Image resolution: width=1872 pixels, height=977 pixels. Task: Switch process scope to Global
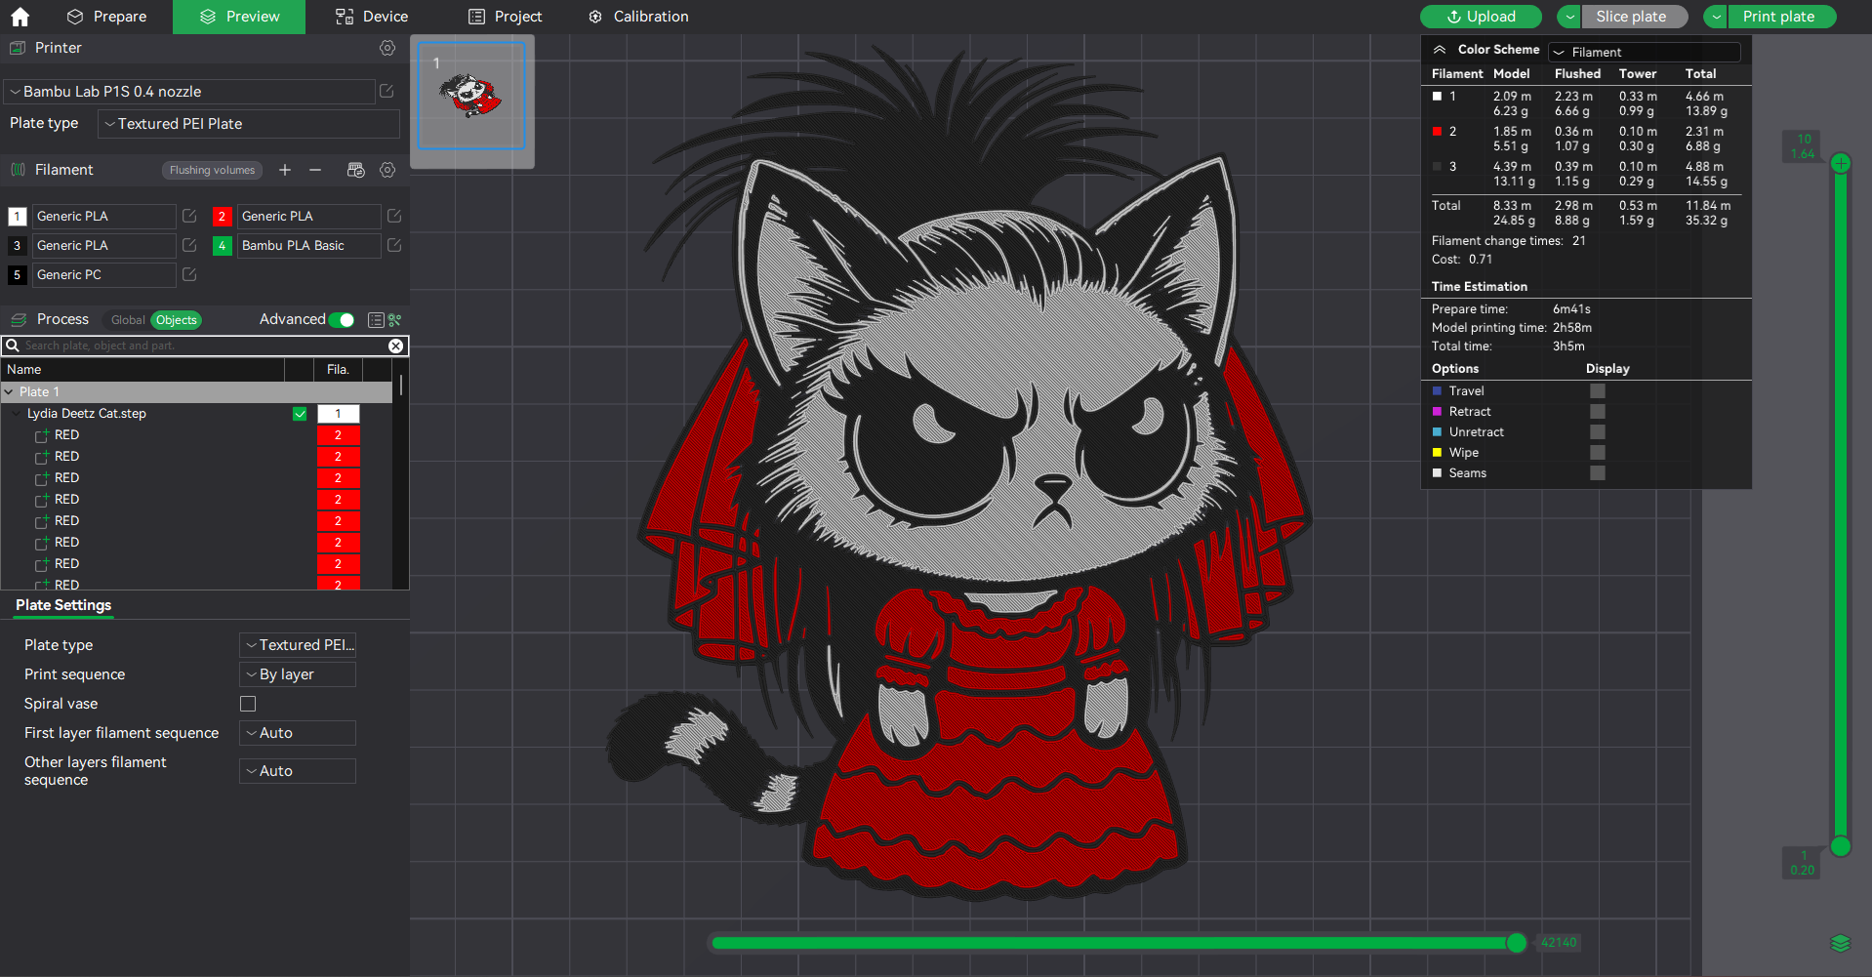click(128, 320)
